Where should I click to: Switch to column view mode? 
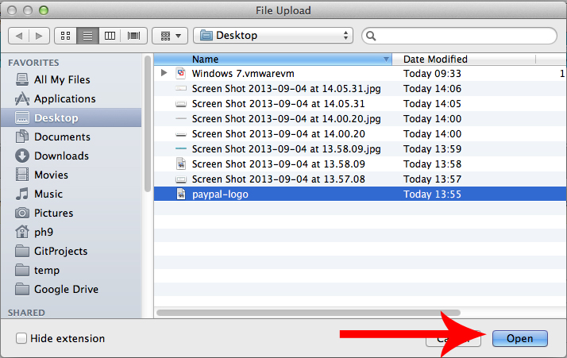(x=110, y=36)
